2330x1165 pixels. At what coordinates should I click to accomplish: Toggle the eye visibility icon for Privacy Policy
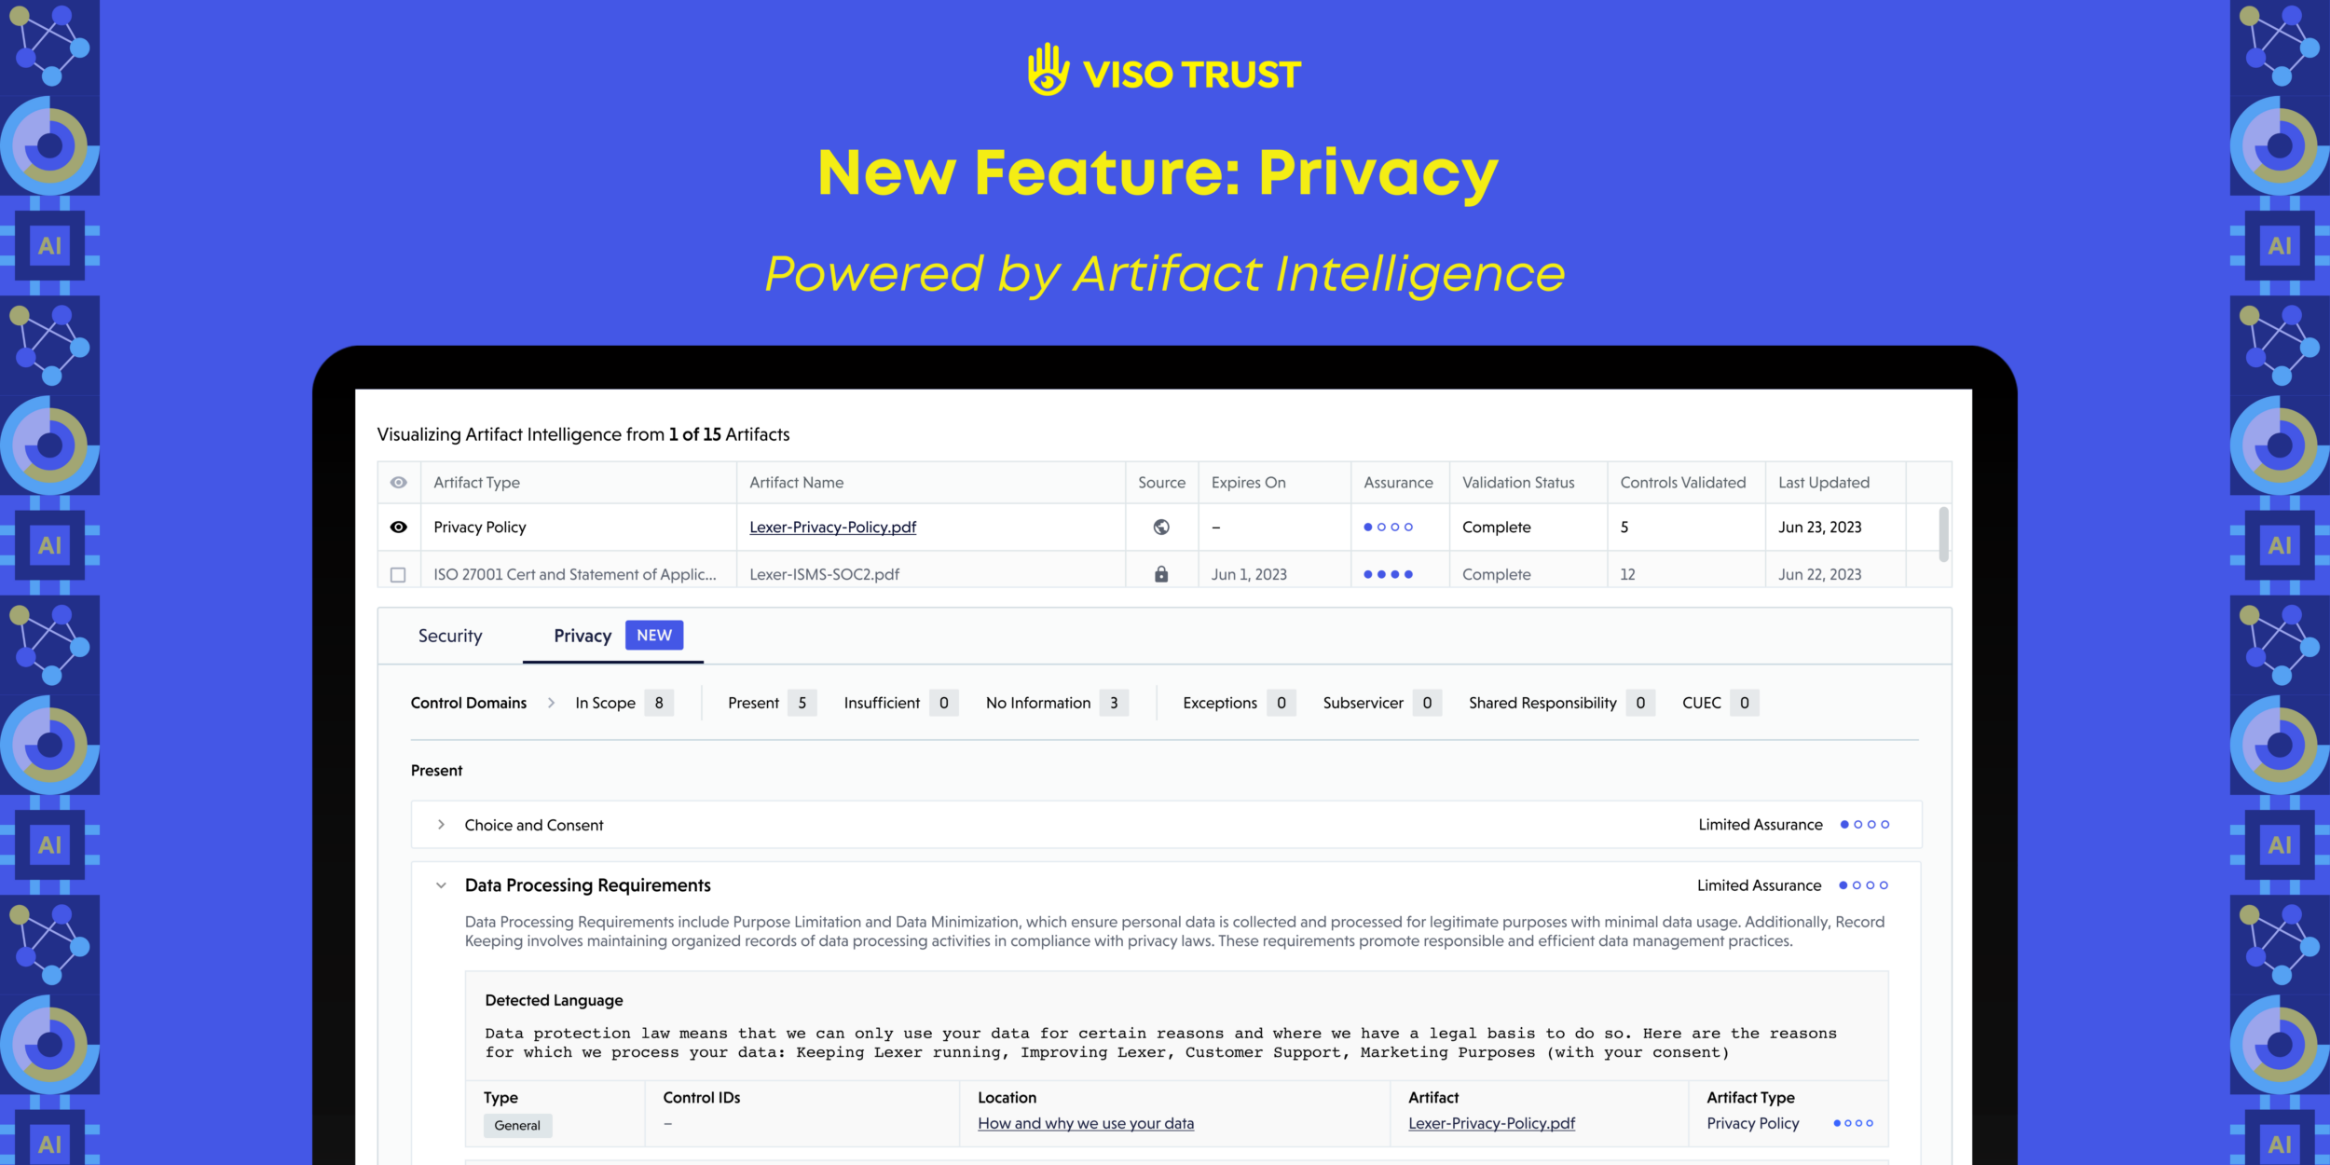tap(400, 526)
